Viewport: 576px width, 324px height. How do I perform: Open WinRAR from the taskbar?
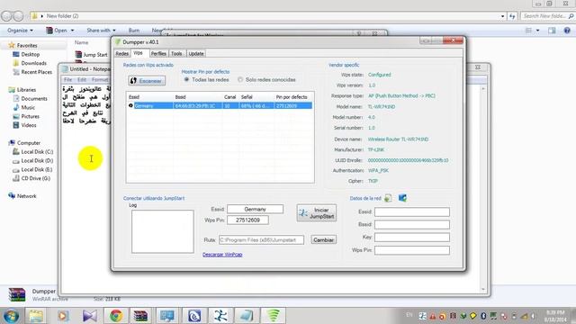click(x=140, y=316)
